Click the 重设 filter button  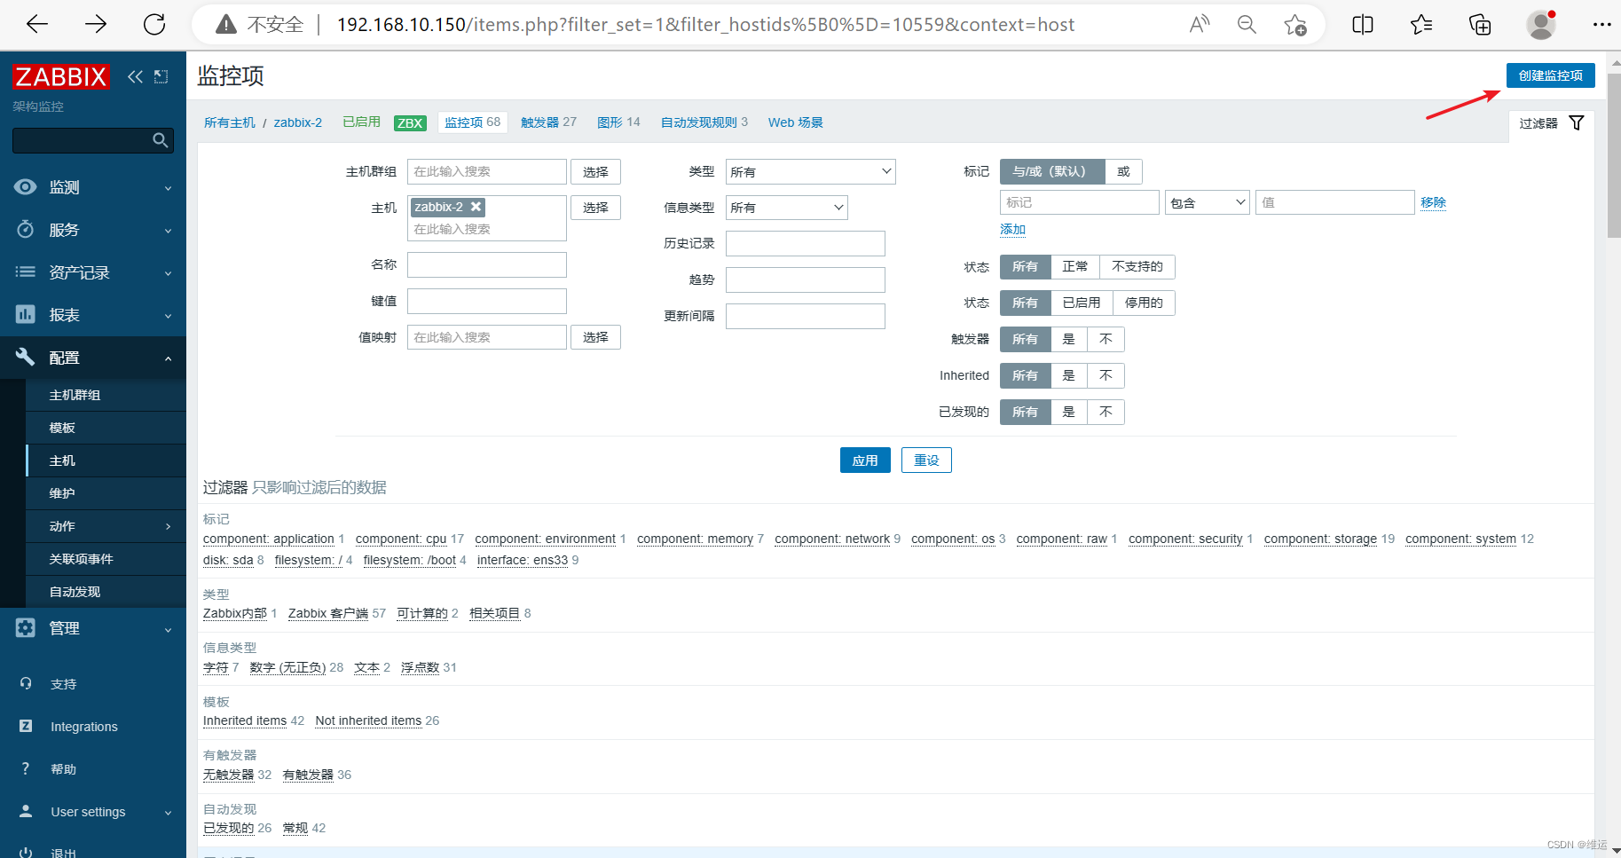pos(926,460)
